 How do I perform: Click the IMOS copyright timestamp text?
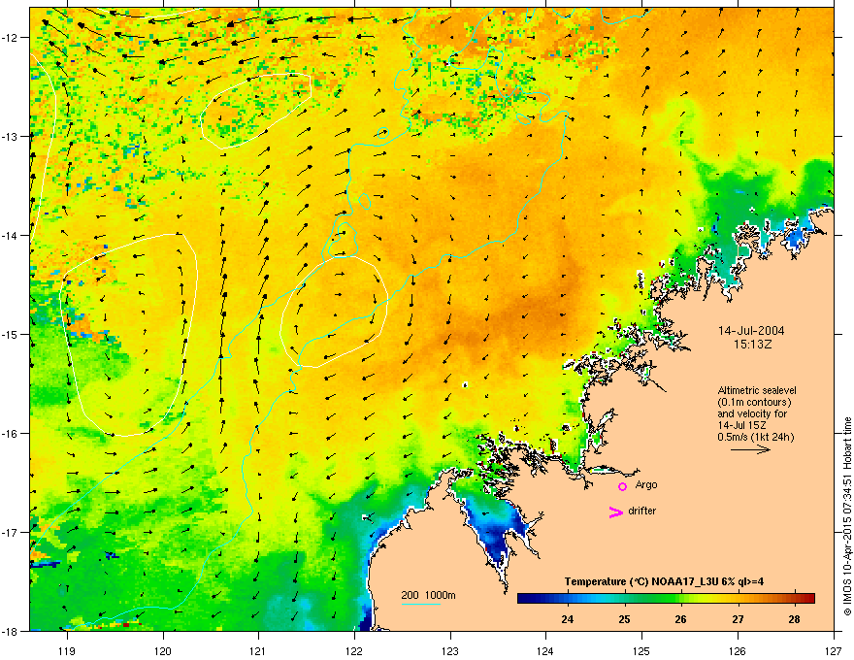(847, 516)
